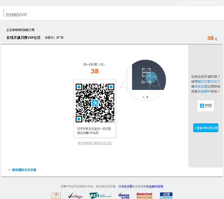Click the scan frame icon in the phone illustration
Viewport: 224px width, 199px height.
tap(146, 72)
